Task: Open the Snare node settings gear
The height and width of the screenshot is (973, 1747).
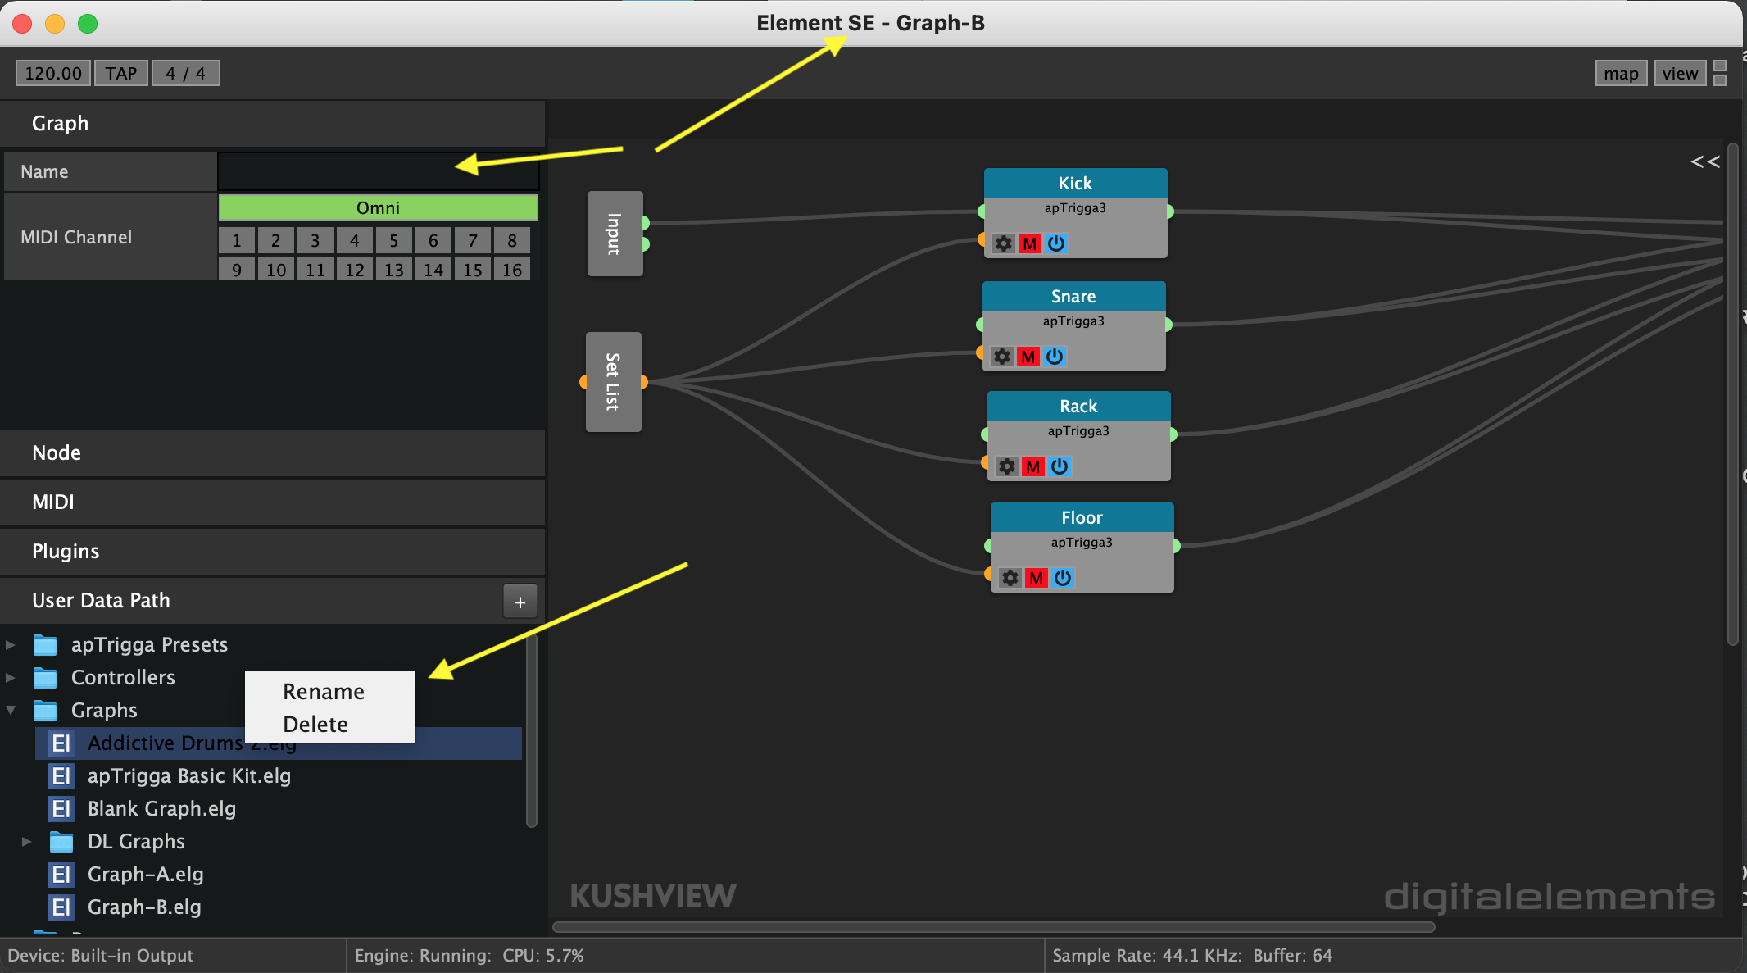Action: coord(1001,357)
